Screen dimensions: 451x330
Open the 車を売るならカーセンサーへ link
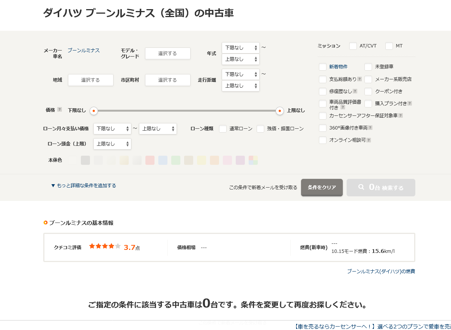[x=373, y=327]
